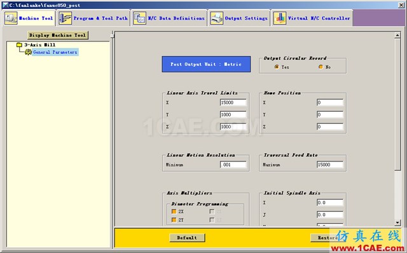The image size is (407, 253).
Task: Click Traversal Feed Rate Maximum field
Action: click(x=330, y=165)
